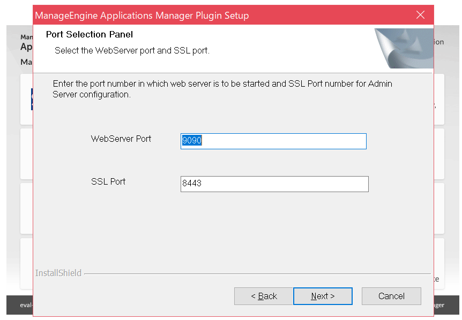Click the setup dialog title bar

(x=214, y=15)
